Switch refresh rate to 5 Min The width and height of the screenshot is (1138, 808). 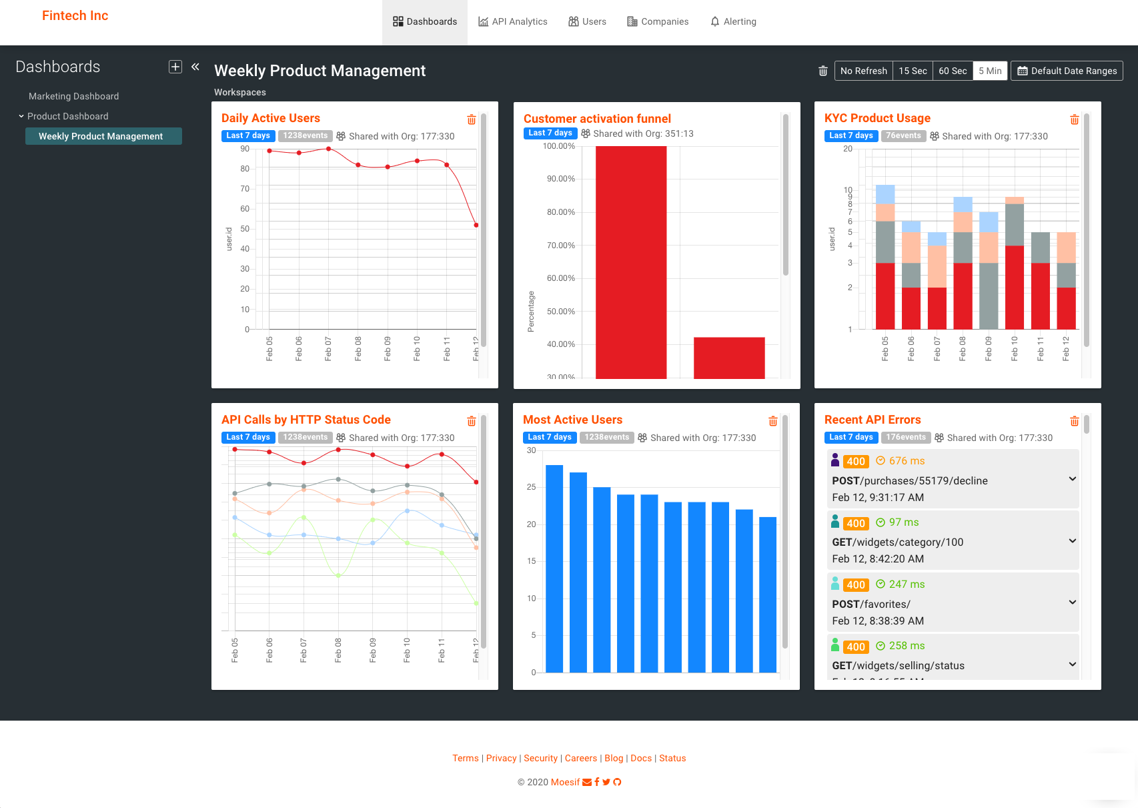pos(990,71)
